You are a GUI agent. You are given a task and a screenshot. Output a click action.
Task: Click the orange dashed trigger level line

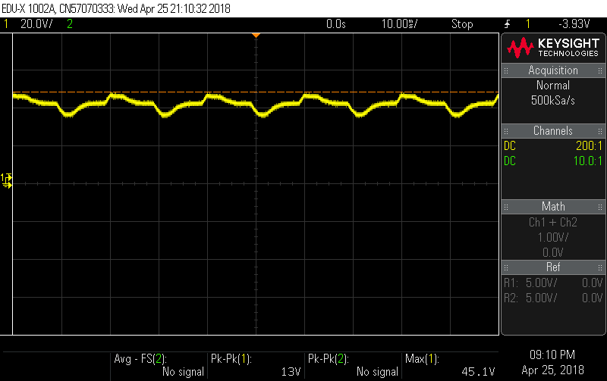pyautogui.click(x=256, y=92)
